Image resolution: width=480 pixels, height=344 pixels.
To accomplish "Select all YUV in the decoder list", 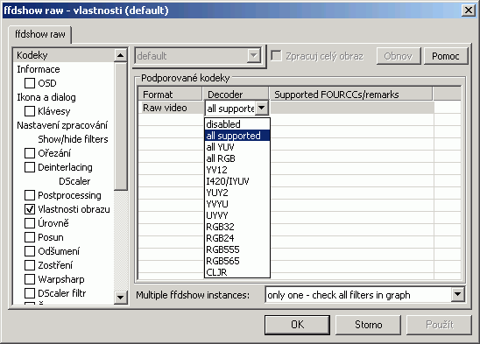I will pos(237,147).
